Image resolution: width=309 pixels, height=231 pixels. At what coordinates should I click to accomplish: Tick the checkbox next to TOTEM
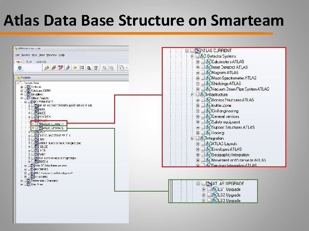pos(33,162)
